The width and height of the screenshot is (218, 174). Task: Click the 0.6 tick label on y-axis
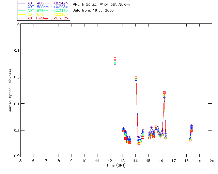tap(17, 77)
